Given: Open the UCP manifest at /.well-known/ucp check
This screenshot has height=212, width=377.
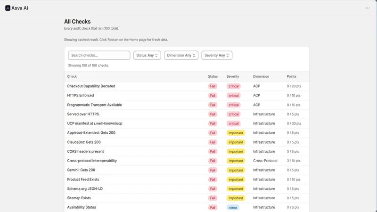Looking at the screenshot, I should pos(95,123).
